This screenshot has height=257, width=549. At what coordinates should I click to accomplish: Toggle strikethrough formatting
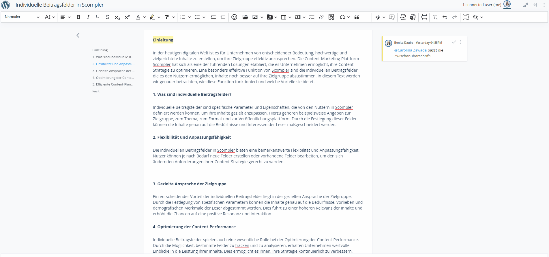pyautogui.click(x=108, y=17)
